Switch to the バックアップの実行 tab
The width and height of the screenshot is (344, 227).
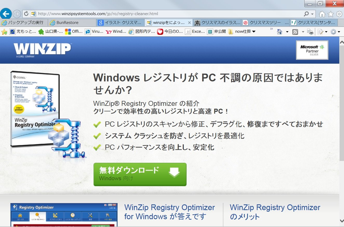[x=24, y=23]
